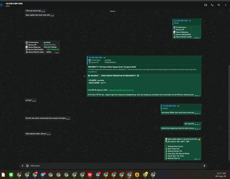Open the LINE app from the taskbar
Image resolution: width=230 pixels, height=179 pixels.
point(11,175)
